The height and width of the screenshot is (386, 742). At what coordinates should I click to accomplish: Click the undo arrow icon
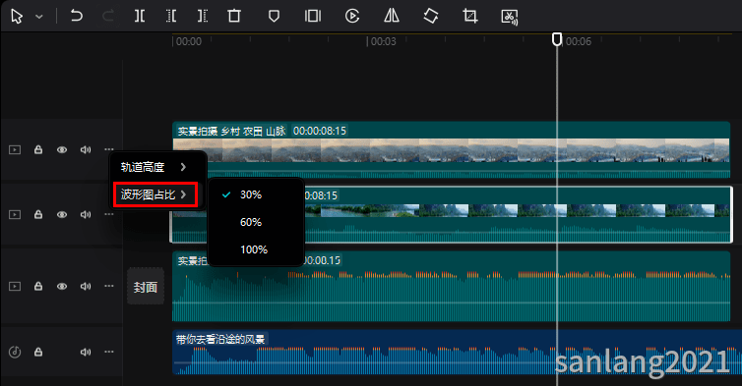click(x=76, y=16)
